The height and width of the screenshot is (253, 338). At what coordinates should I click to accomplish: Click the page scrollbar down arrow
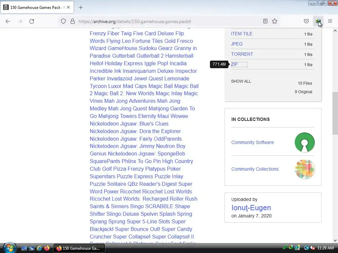coord(335,240)
